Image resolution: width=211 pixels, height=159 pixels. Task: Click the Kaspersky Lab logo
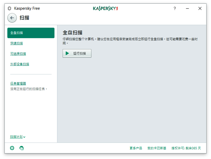click(x=106, y=9)
